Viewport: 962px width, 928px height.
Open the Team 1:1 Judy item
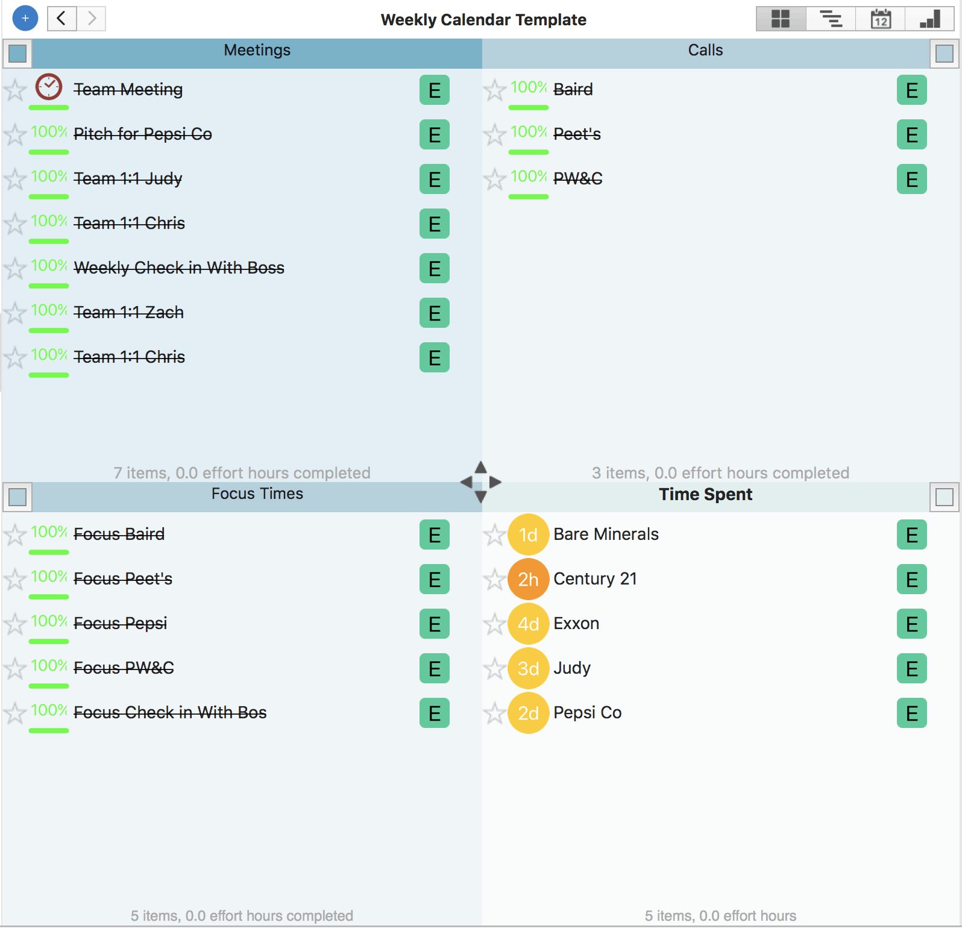click(128, 179)
